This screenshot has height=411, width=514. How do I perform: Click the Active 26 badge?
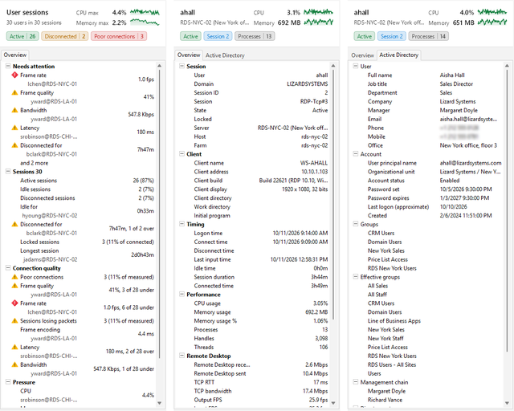click(22, 36)
